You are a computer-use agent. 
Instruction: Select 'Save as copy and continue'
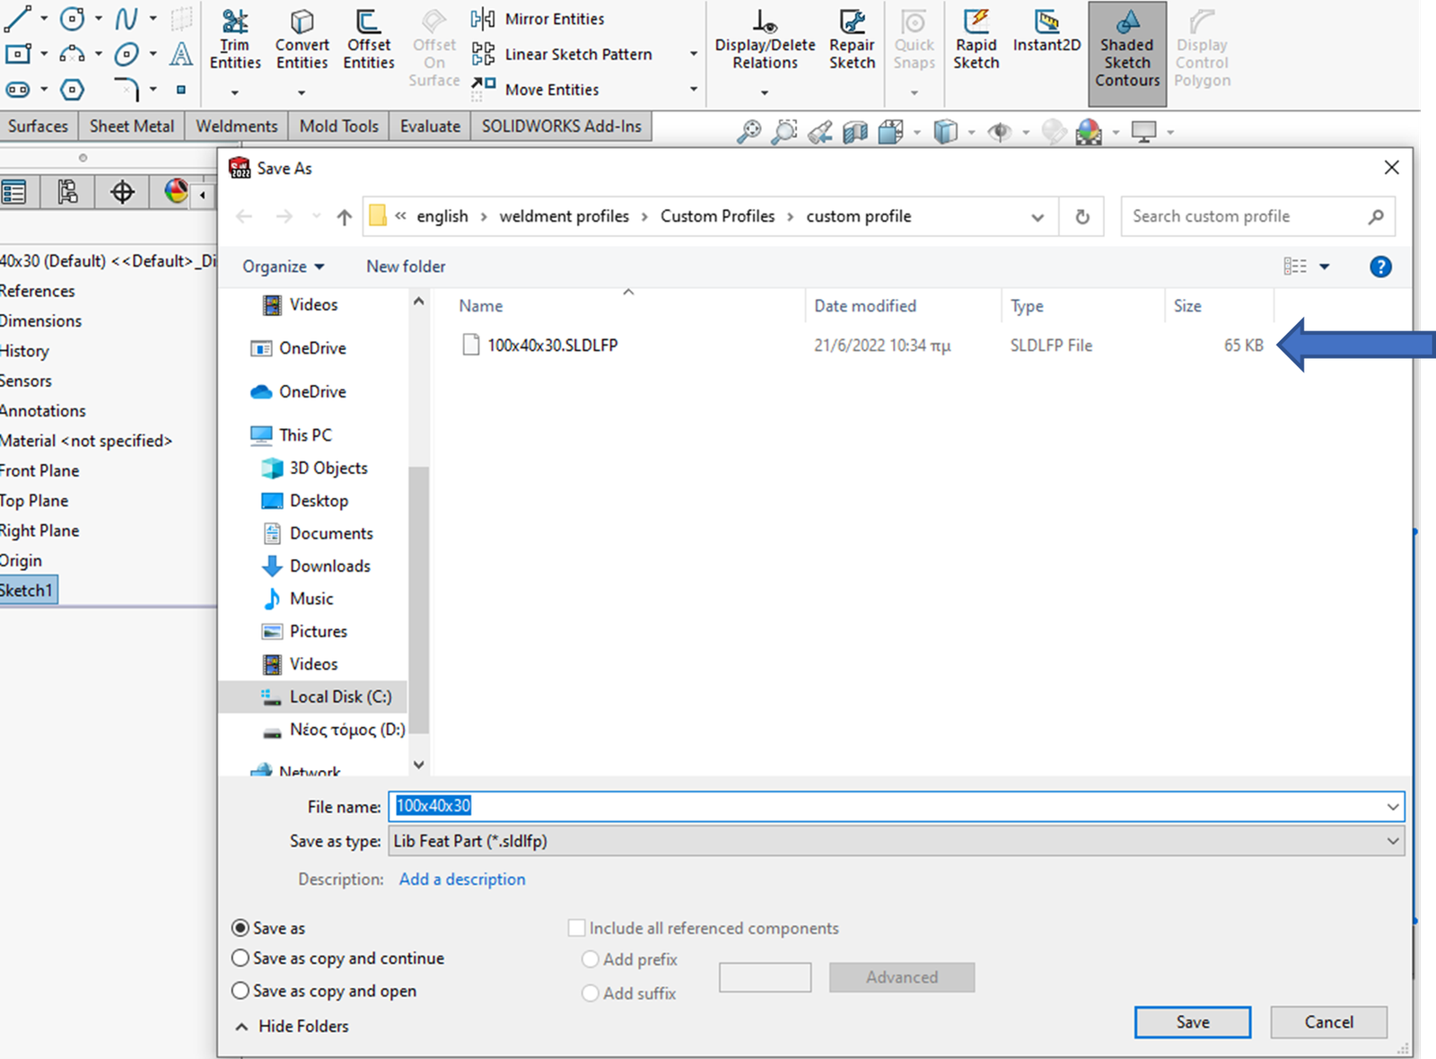pyautogui.click(x=241, y=958)
